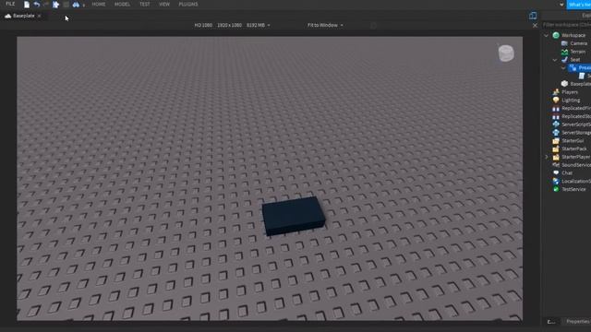The image size is (591, 332).
Task: Click the view selector cube in viewport
Action: point(506,53)
